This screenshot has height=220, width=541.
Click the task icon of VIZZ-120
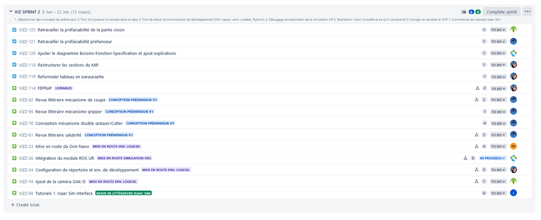[x=15, y=53]
